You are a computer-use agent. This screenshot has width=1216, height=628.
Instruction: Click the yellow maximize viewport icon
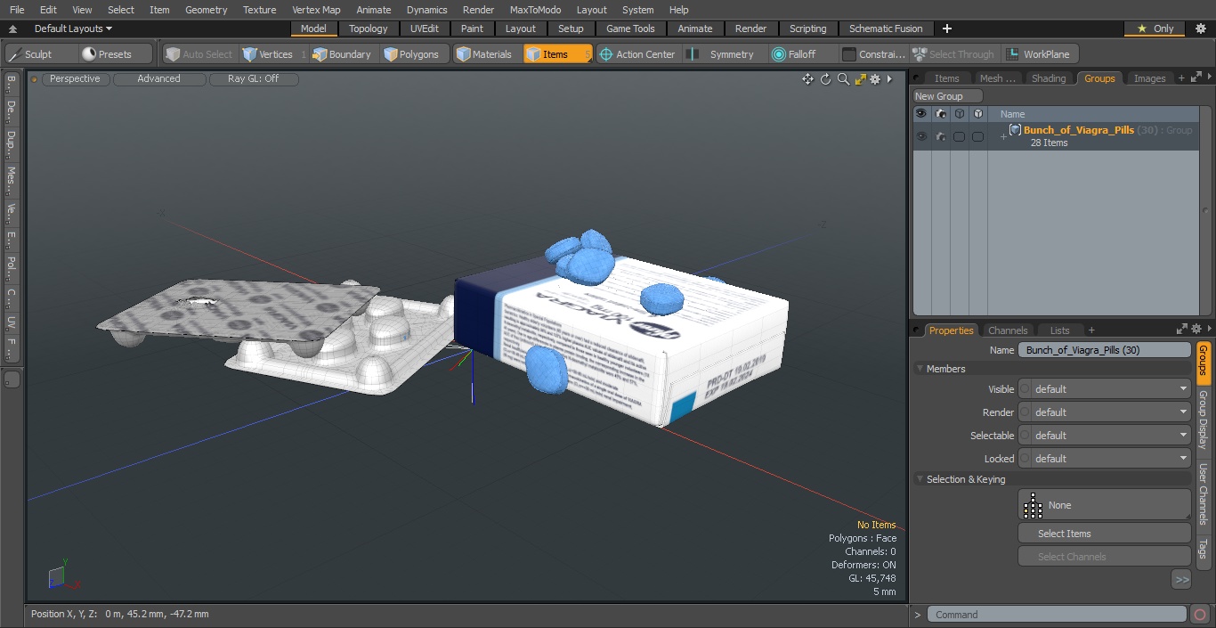tap(860, 79)
